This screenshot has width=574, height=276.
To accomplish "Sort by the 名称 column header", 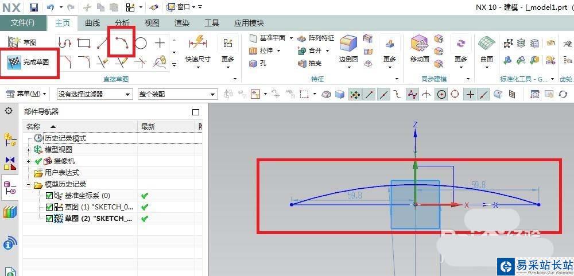I will pyautogui.click(x=80, y=127).
